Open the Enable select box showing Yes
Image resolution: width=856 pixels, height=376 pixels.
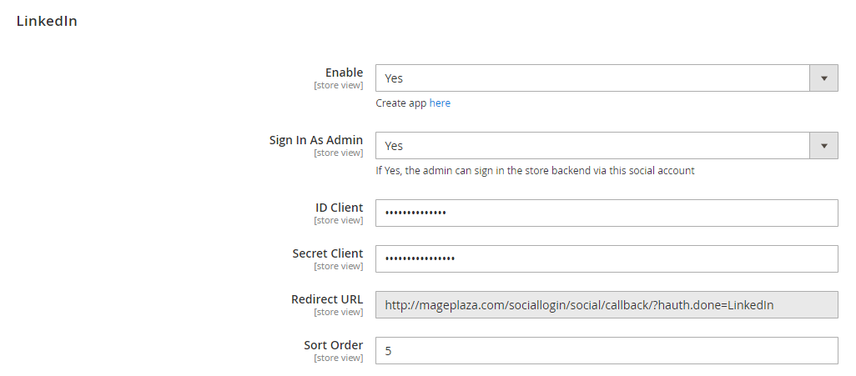click(592, 78)
